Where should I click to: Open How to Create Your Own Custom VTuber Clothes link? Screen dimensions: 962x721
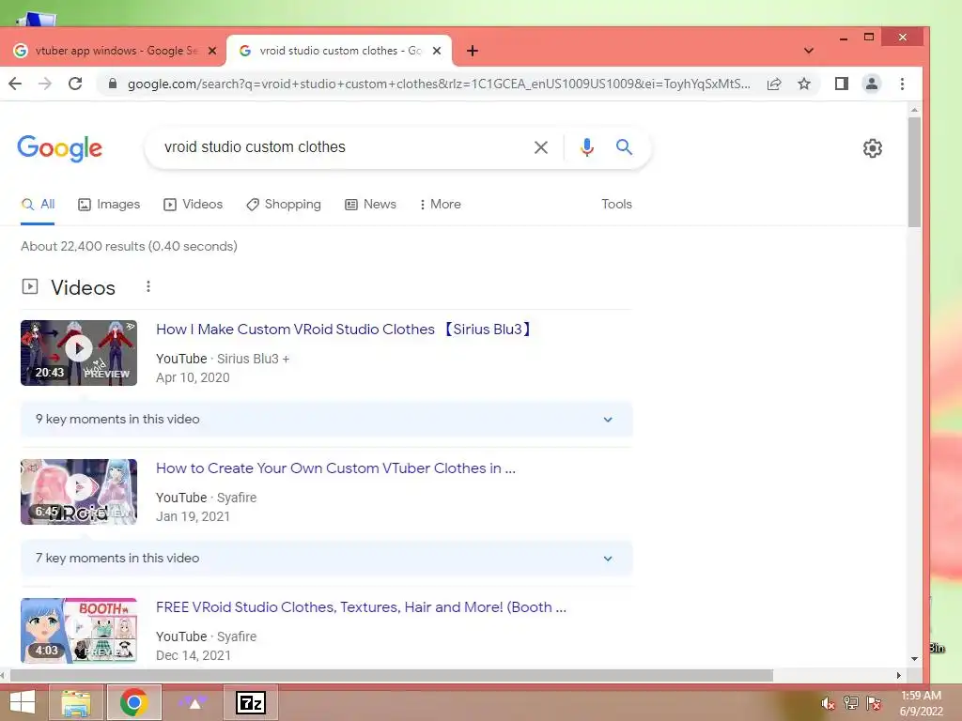[335, 468]
